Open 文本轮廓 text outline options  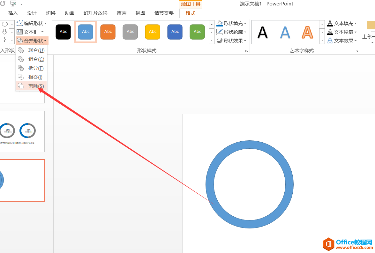(x=342, y=32)
